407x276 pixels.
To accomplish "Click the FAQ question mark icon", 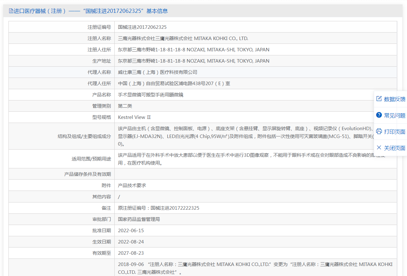I will 379,115.
